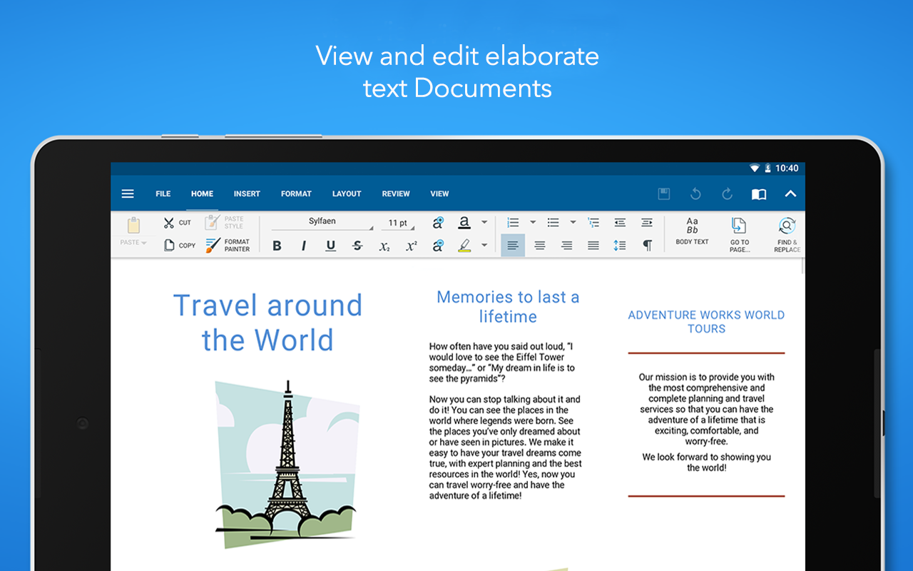Switch to the Insert tab
Image resolution: width=913 pixels, height=571 pixels.
pos(247,194)
